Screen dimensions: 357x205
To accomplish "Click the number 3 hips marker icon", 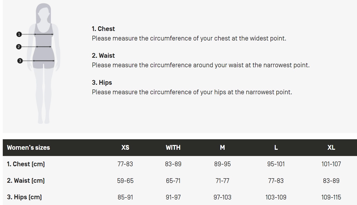I will click(20, 61).
